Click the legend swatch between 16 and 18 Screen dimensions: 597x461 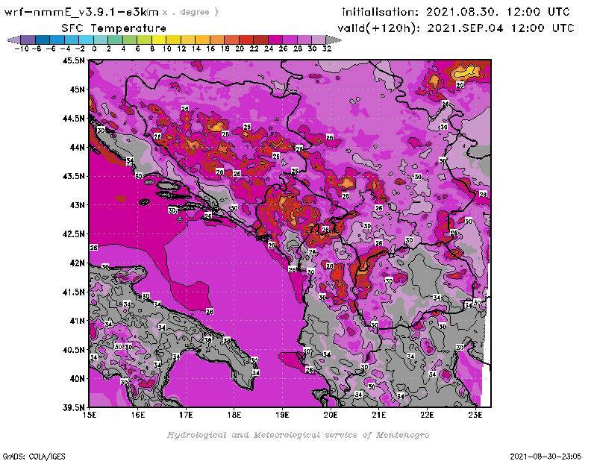pos(216,40)
